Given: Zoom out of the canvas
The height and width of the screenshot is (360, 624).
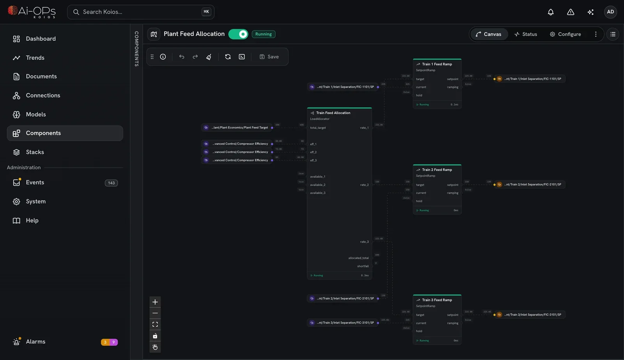Looking at the screenshot, I should pos(155,313).
